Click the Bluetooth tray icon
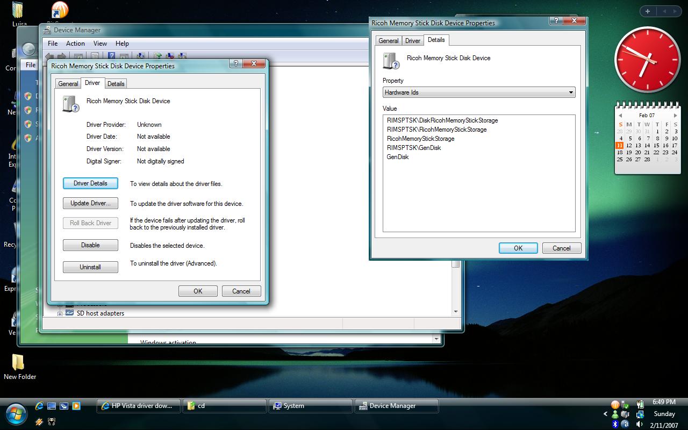The width and height of the screenshot is (688, 430). pyautogui.click(x=615, y=424)
